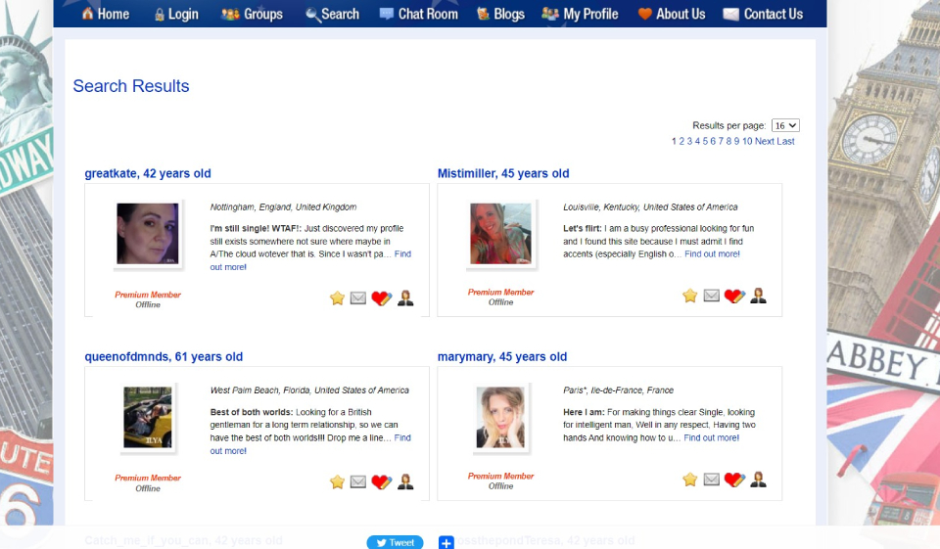Open the queenofdmnds, 61 years old heading link
This screenshot has height=549, width=940.
[164, 357]
